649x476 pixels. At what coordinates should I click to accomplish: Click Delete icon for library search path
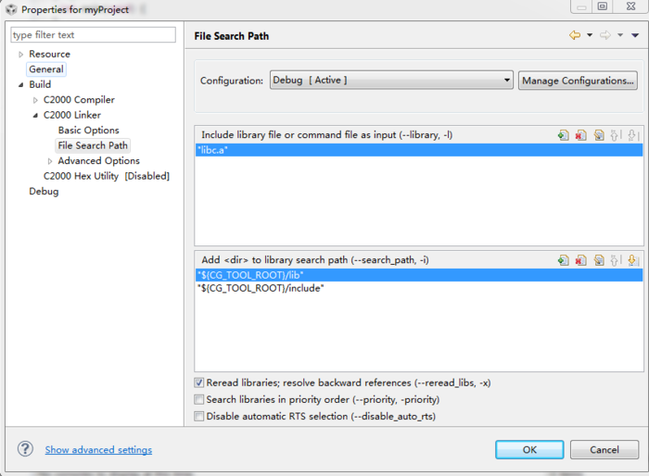point(580,261)
